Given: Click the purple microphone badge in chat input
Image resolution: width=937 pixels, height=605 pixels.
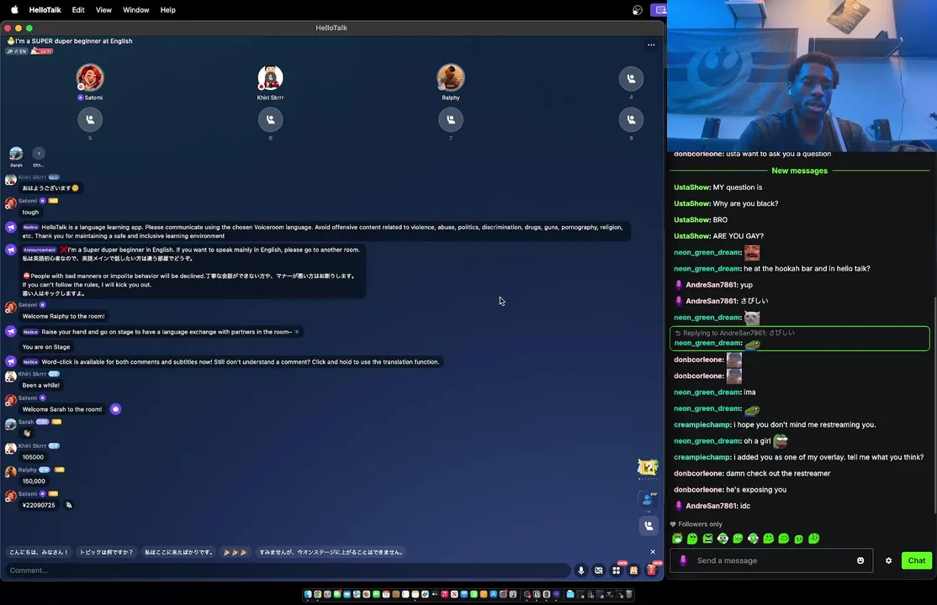Looking at the screenshot, I should tap(683, 560).
